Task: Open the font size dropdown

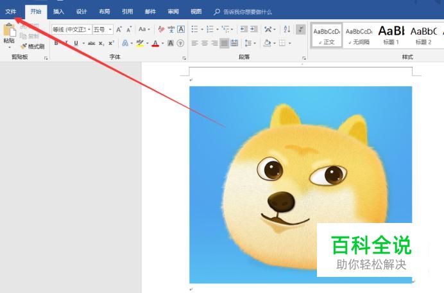Action: tap(110, 30)
